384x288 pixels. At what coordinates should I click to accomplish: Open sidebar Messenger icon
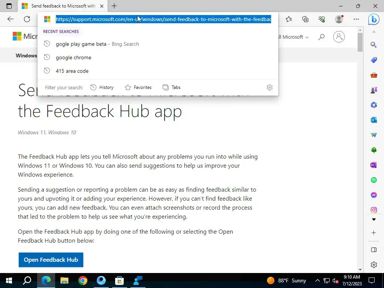pos(374,195)
